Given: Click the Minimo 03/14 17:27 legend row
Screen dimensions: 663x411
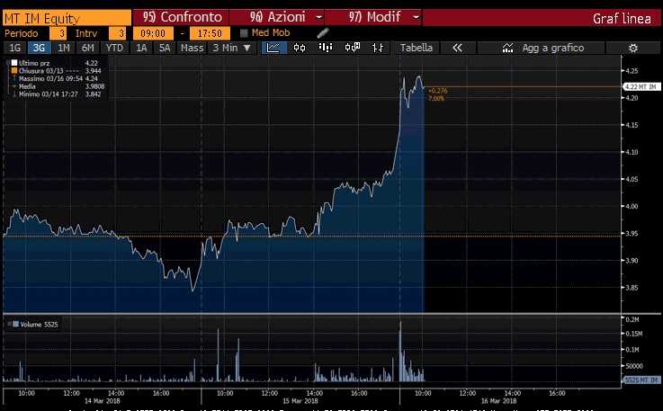Looking at the screenshot, I should click(x=58, y=94).
